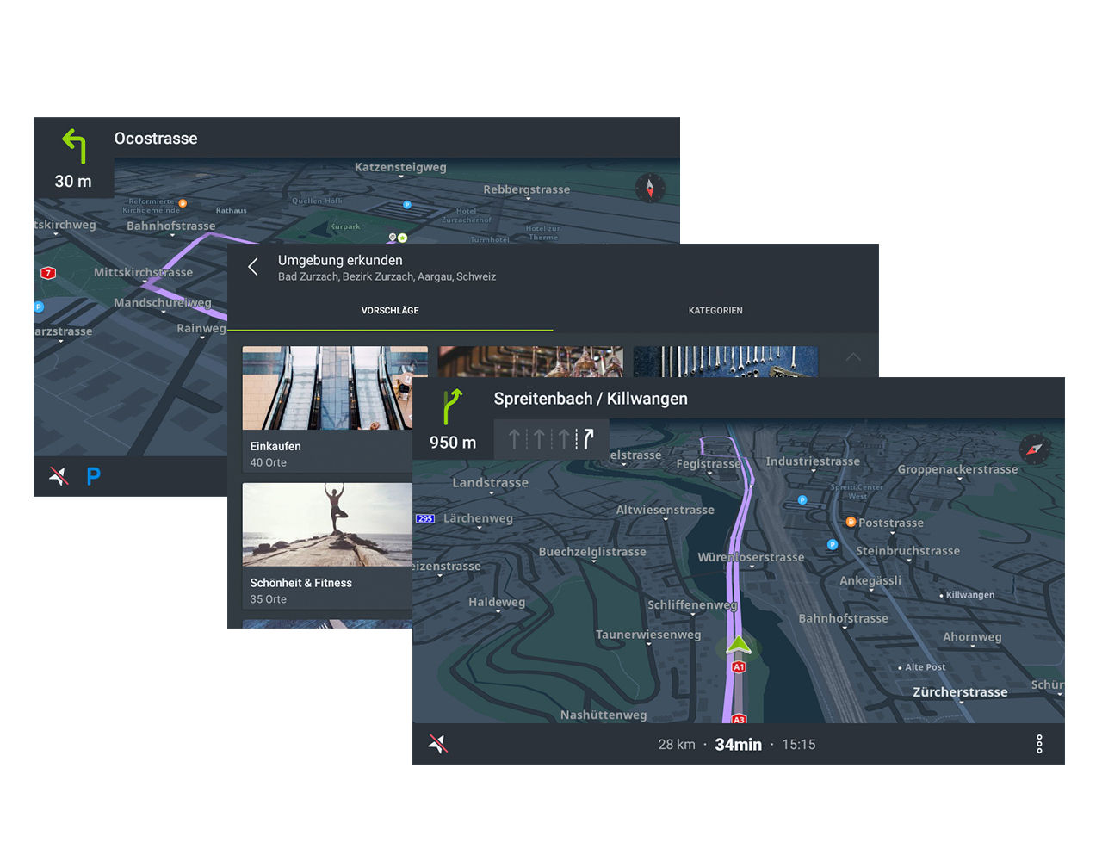This screenshot has height=861, width=1102.
Task: Tap the junction arrow icon next to "950 m"
Action: tap(451, 405)
